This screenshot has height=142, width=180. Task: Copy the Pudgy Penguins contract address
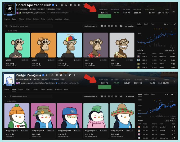(x=57, y=75)
